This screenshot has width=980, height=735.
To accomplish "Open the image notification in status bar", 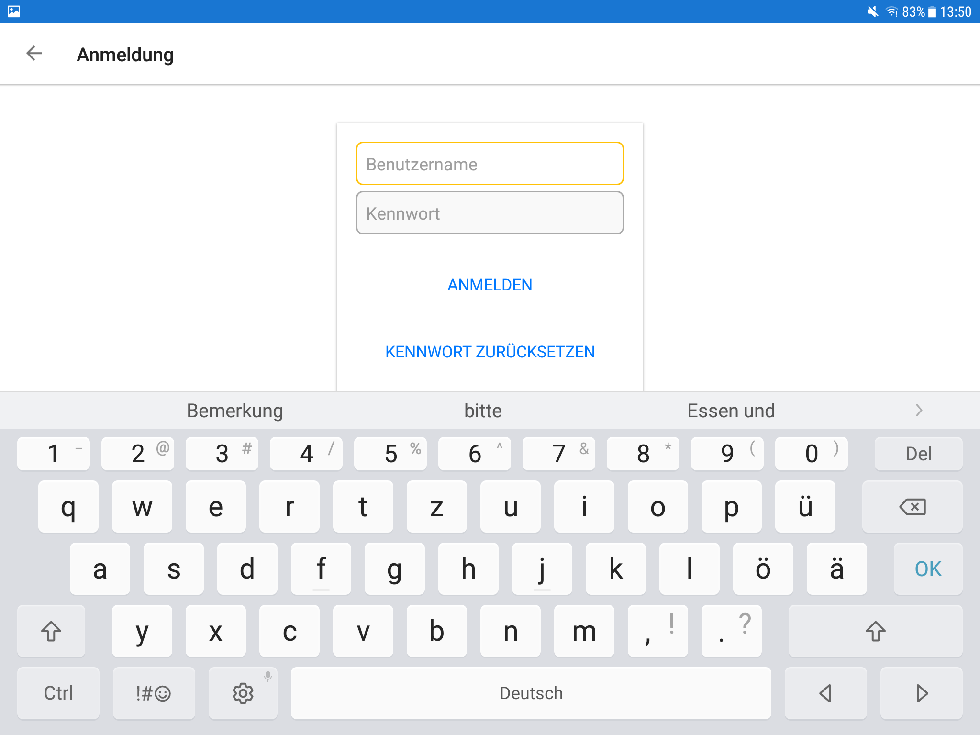I will pos(14,11).
